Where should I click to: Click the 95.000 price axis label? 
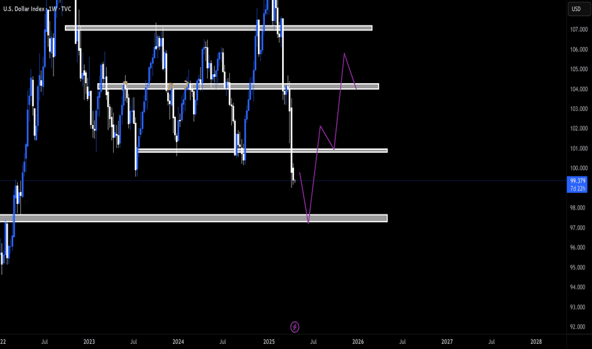click(579, 267)
